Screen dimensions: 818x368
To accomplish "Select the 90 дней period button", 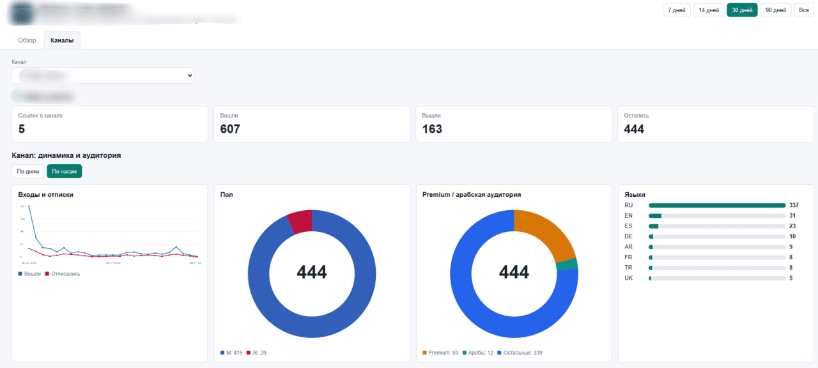I will coord(775,10).
